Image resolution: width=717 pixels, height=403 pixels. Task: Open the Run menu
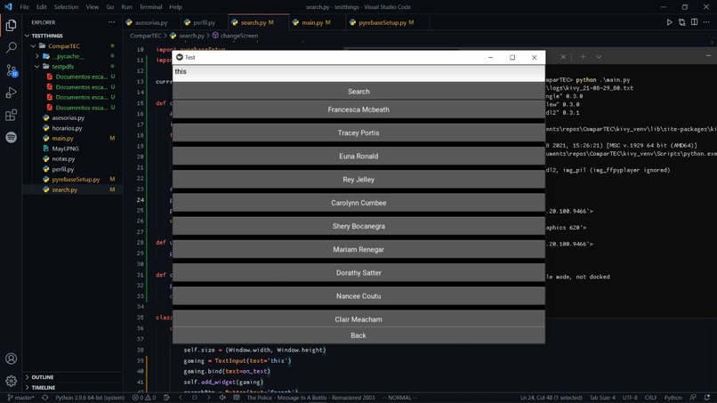pos(126,7)
